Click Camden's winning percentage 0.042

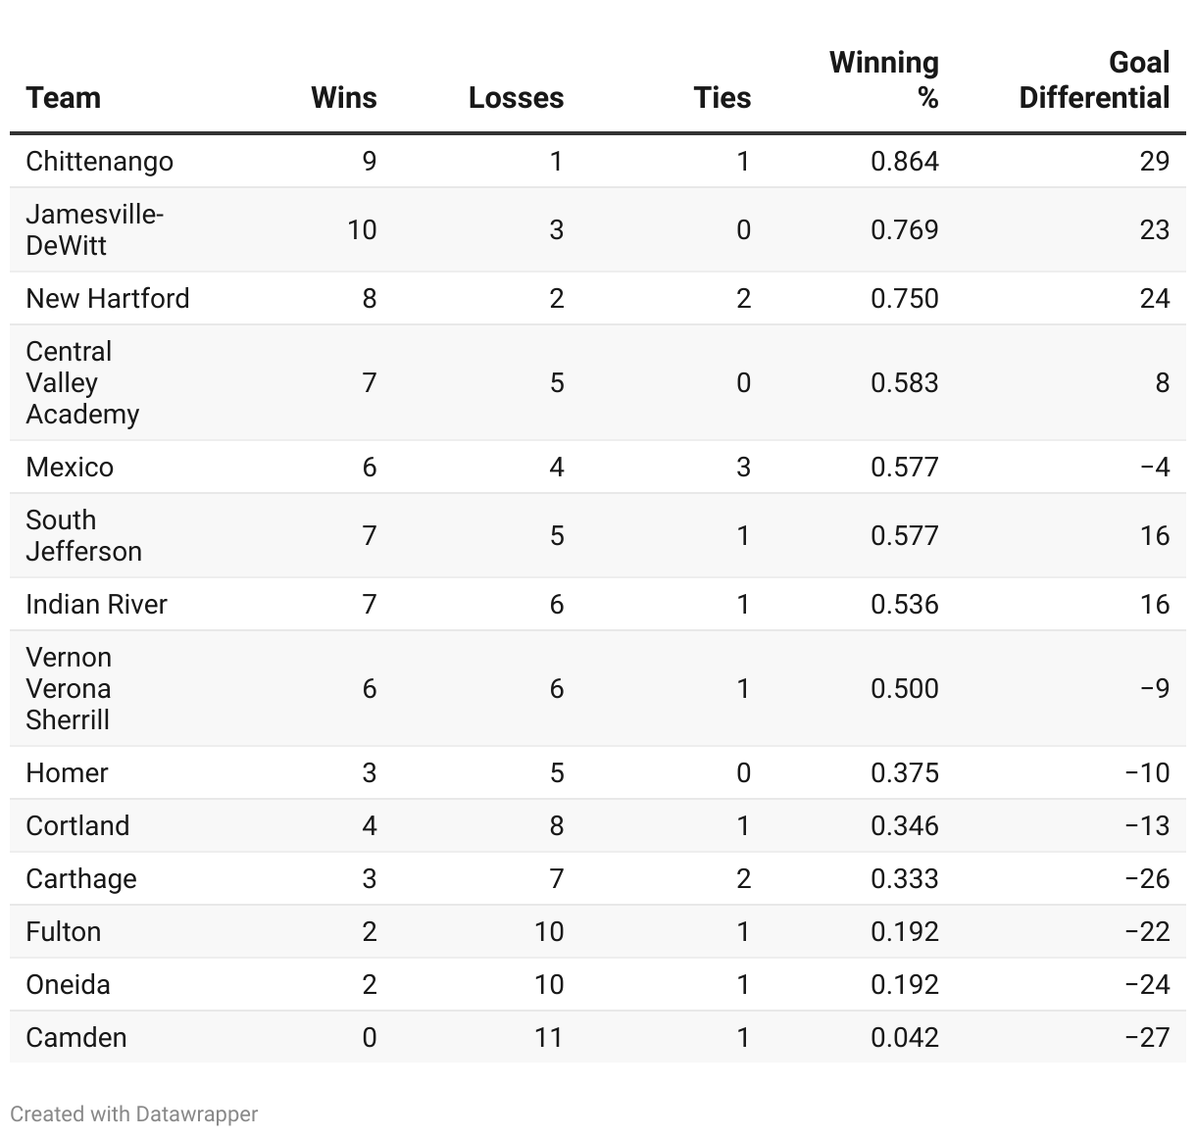pos(904,1037)
